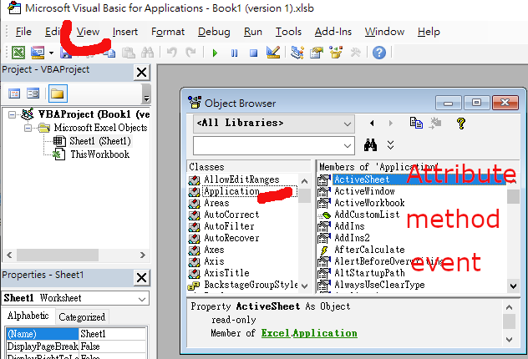Screen dimensions: 528x359
Task: Open Object Browser toolbar icon
Action: click(336, 53)
